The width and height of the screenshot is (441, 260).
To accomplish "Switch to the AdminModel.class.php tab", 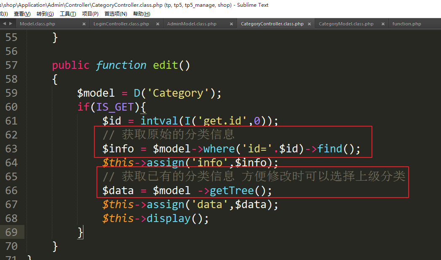I will (192, 24).
